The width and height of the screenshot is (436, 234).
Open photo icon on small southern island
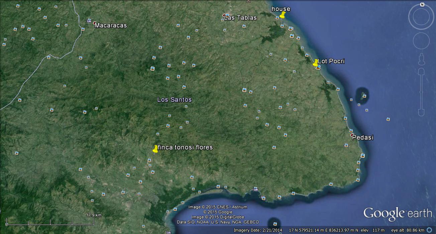(275, 224)
